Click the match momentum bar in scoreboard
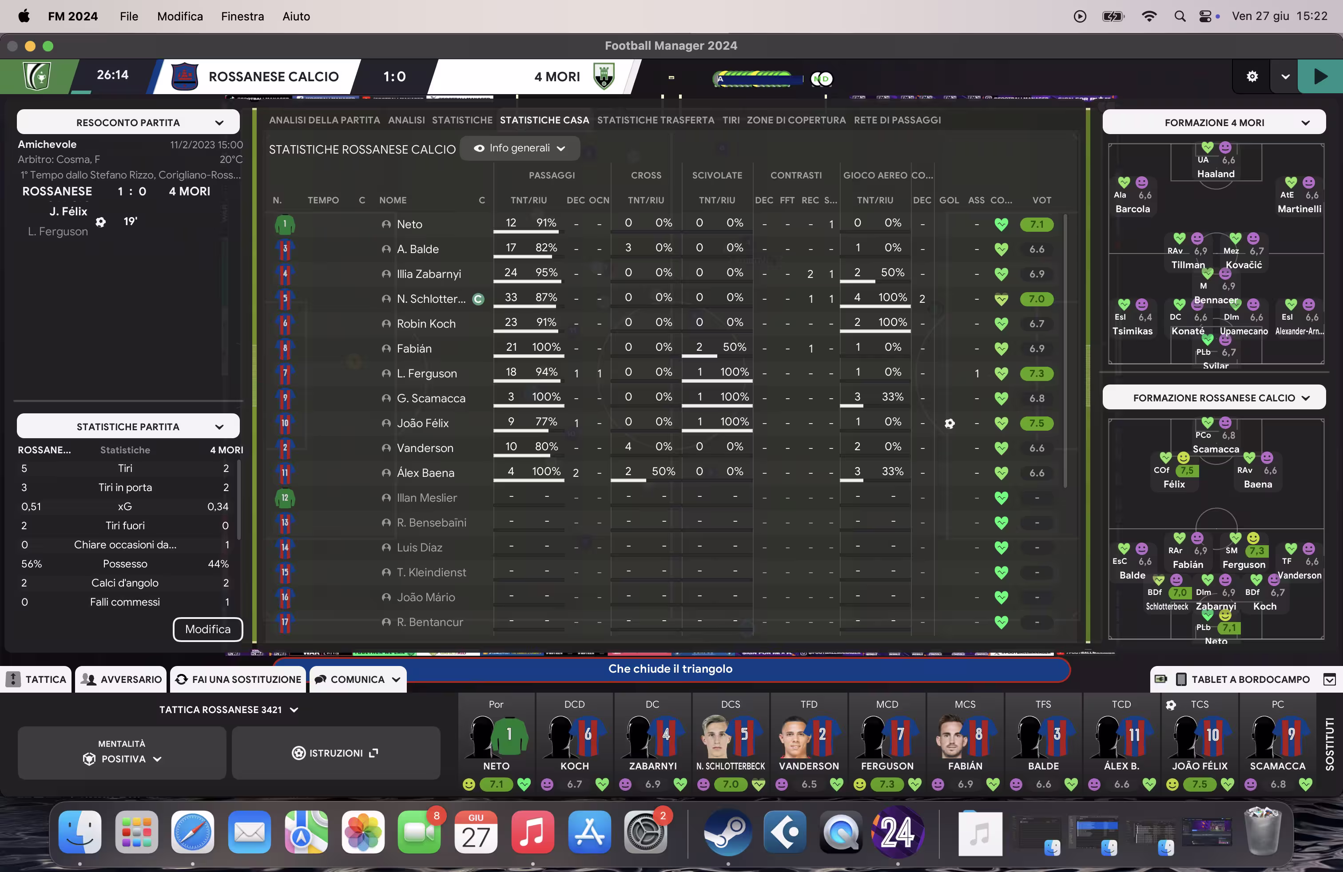This screenshot has height=872, width=1343. click(x=757, y=79)
